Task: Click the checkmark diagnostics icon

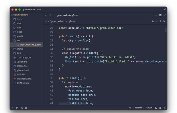Action: tap(30, 108)
